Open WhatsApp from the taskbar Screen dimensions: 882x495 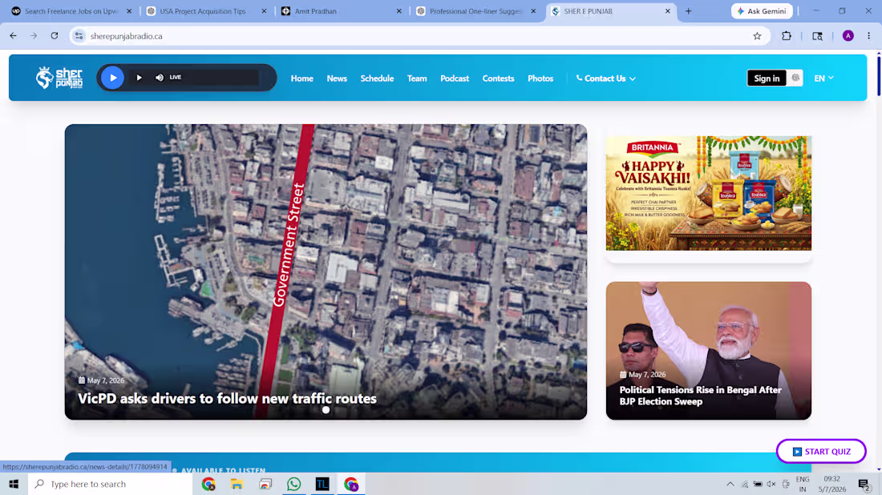pyautogui.click(x=293, y=484)
